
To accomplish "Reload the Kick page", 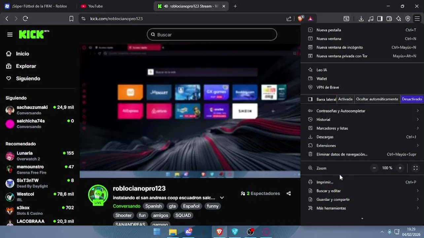I will coord(25,19).
